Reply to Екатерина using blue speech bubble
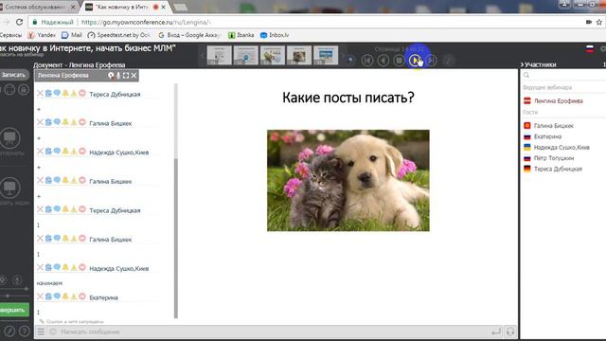 coord(57,296)
